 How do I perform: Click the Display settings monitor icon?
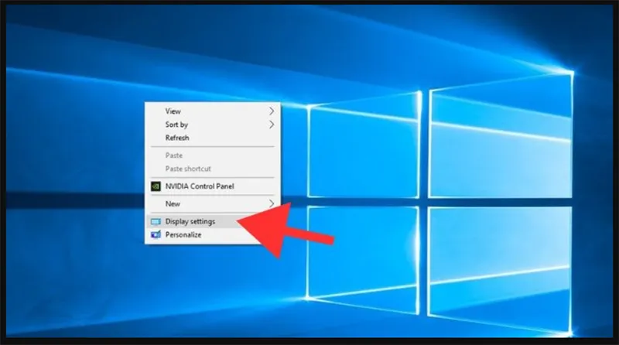[x=156, y=222]
